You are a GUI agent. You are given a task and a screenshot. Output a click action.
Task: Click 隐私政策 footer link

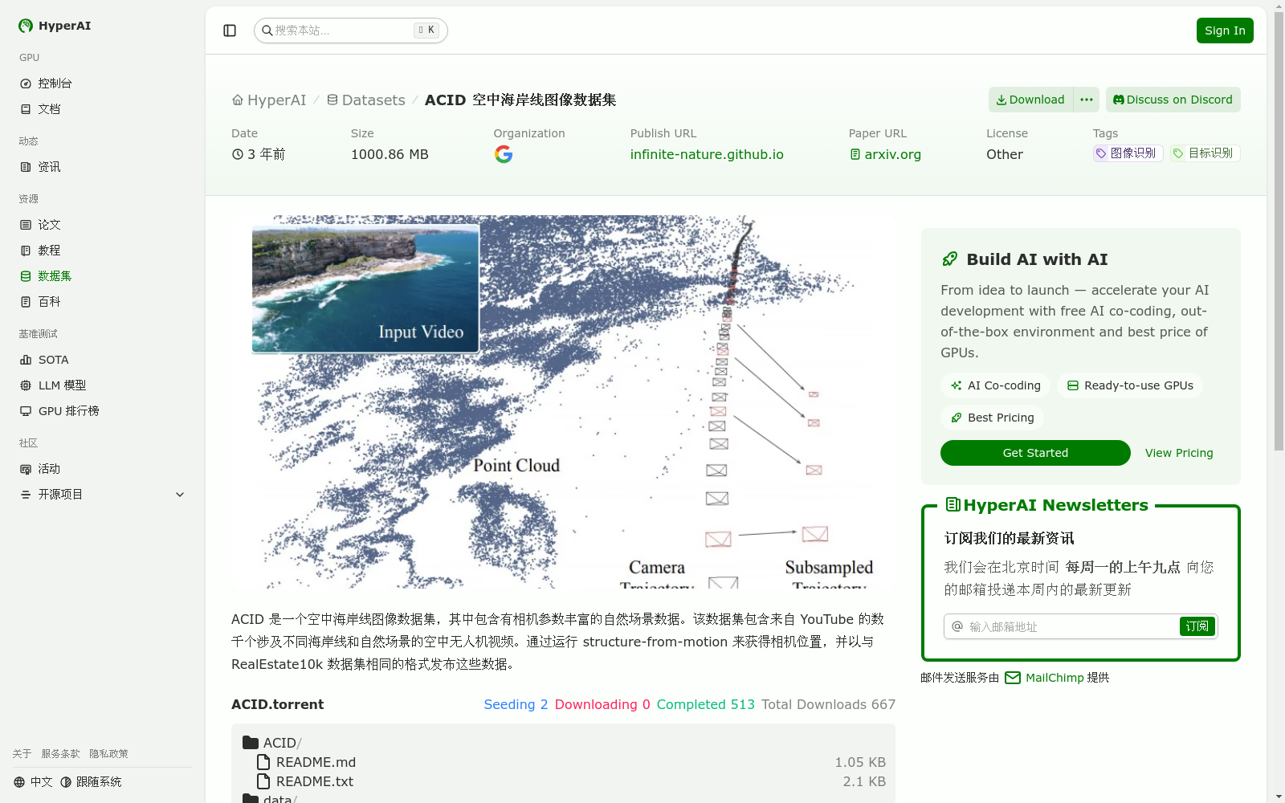click(108, 754)
